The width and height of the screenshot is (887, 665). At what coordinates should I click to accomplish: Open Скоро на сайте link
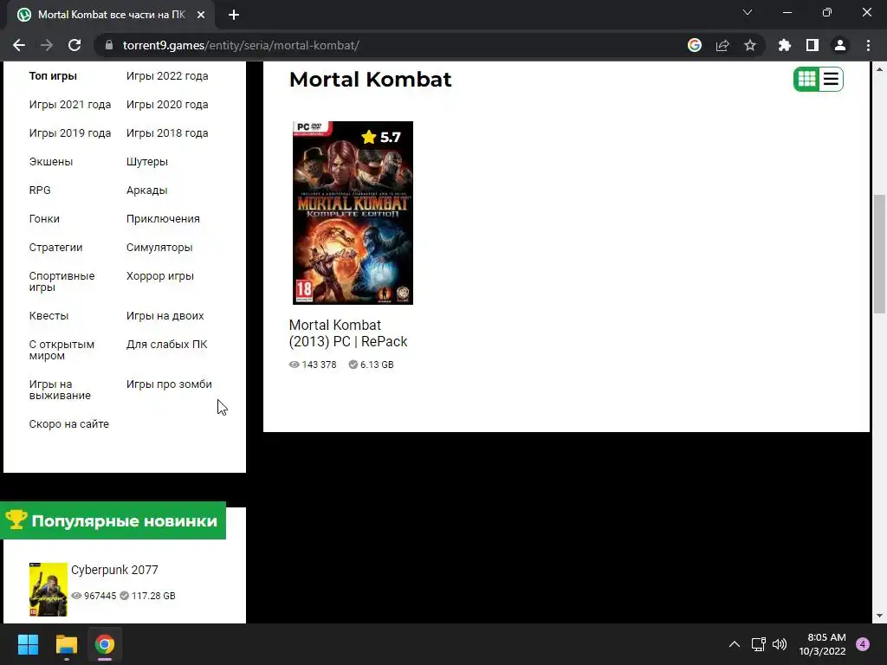[x=69, y=424]
